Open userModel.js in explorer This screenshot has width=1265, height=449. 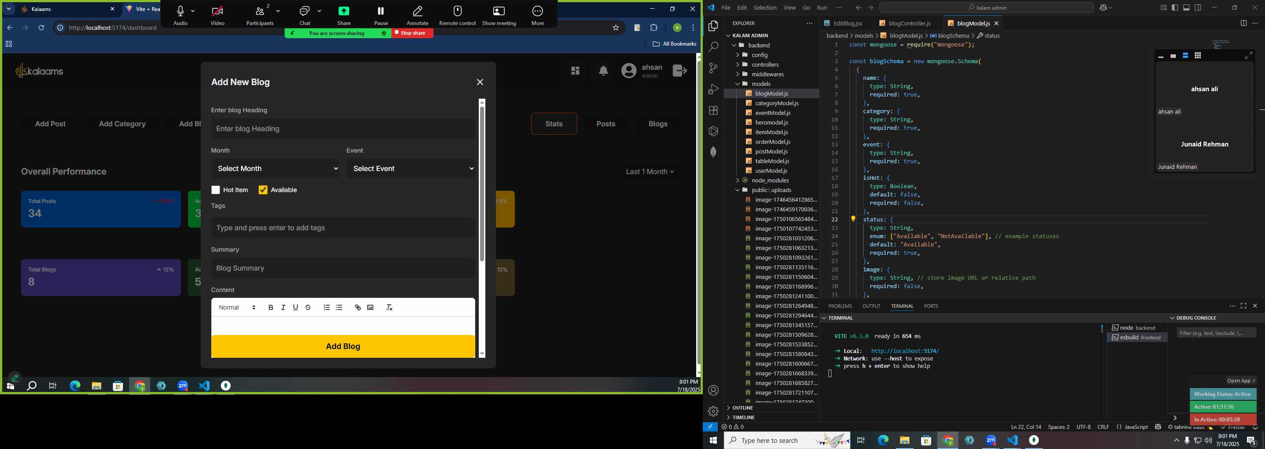(x=771, y=171)
